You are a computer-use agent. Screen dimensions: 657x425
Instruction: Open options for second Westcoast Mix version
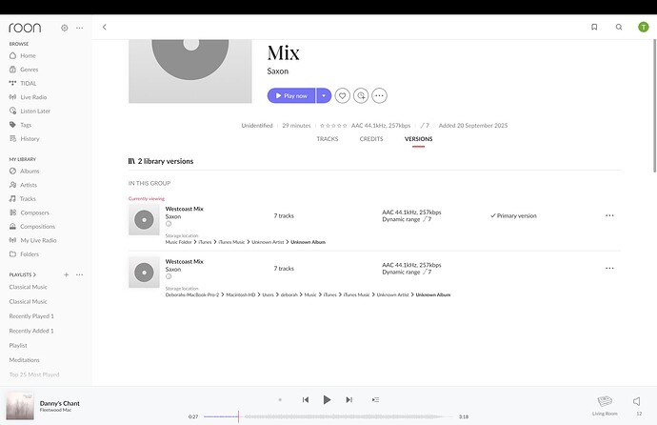(x=609, y=268)
